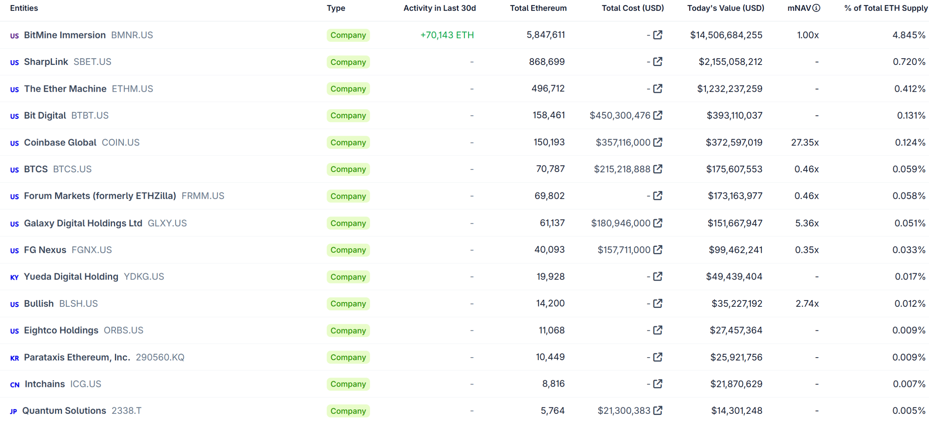Click KR country code beside Parataxis Ethereum
929x421 pixels.
coord(15,358)
